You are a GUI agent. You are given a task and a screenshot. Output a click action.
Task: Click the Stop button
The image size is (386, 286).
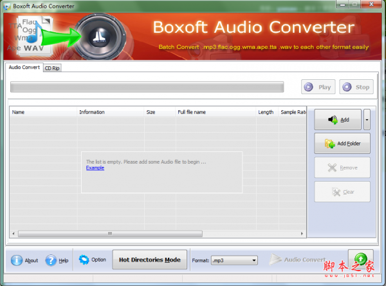coord(356,87)
